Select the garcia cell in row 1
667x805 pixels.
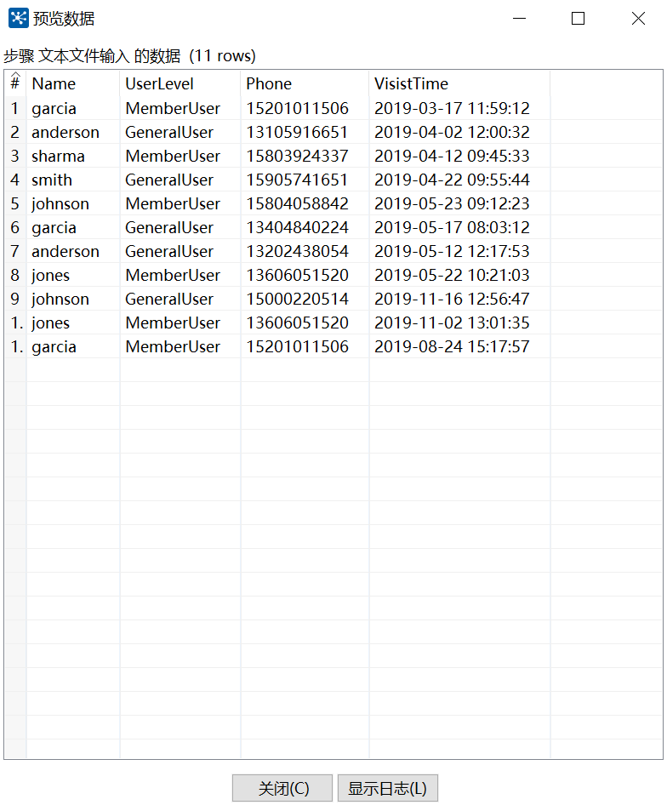point(73,108)
